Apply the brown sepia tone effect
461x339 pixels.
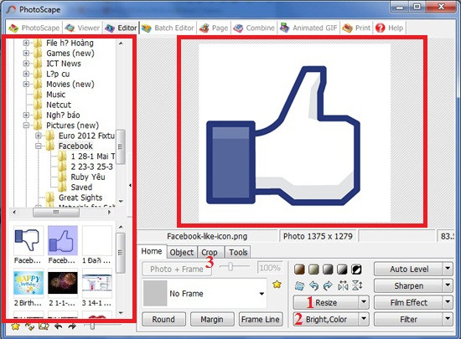pos(299,270)
